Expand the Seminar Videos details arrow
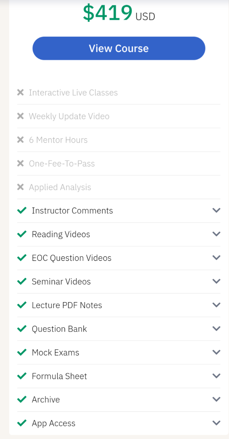 [x=216, y=281]
